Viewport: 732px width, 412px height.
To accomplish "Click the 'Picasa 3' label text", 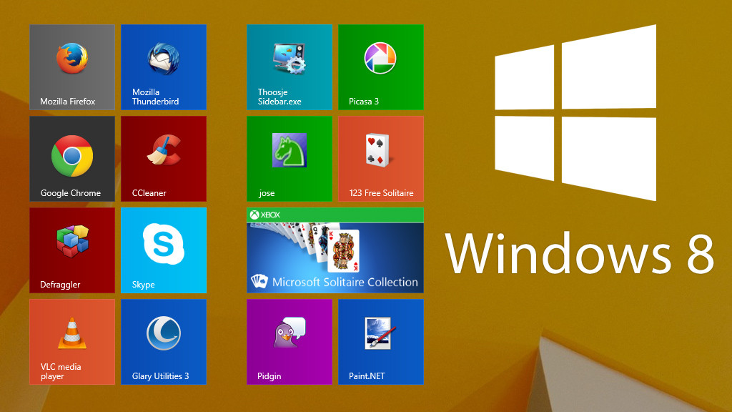I will [x=364, y=102].
